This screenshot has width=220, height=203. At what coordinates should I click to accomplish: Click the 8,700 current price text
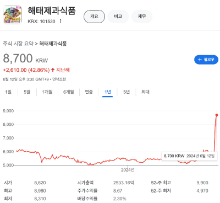pos(18,58)
